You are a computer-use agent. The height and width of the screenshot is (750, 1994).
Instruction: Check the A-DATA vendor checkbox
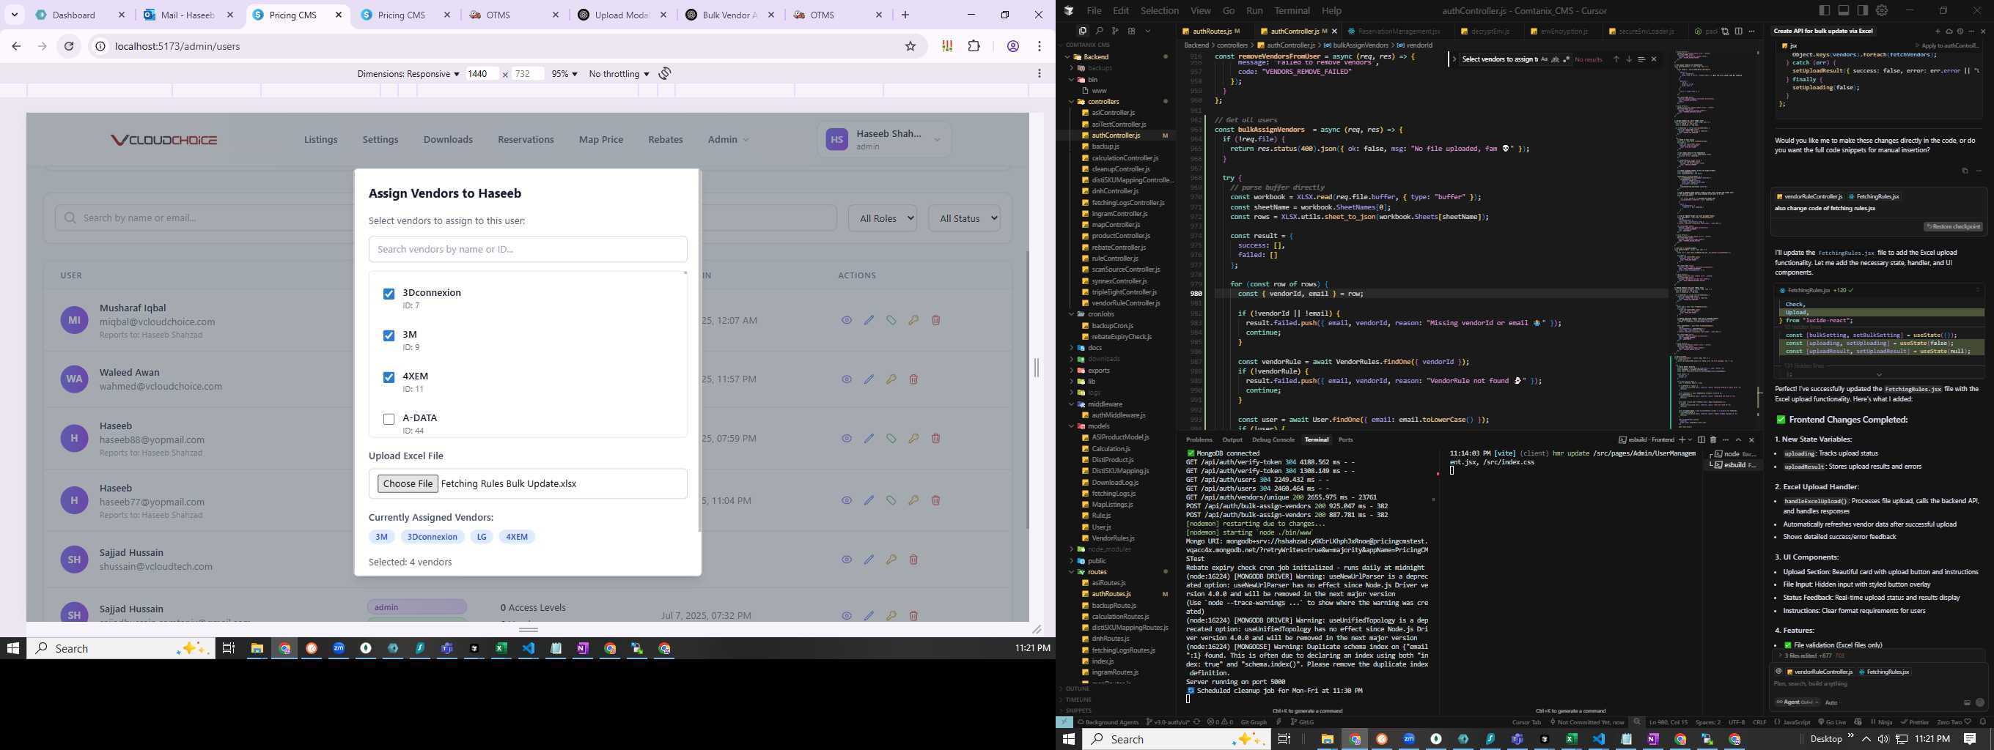(389, 419)
